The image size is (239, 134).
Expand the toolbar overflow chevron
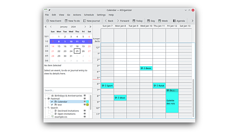[192, 21]
